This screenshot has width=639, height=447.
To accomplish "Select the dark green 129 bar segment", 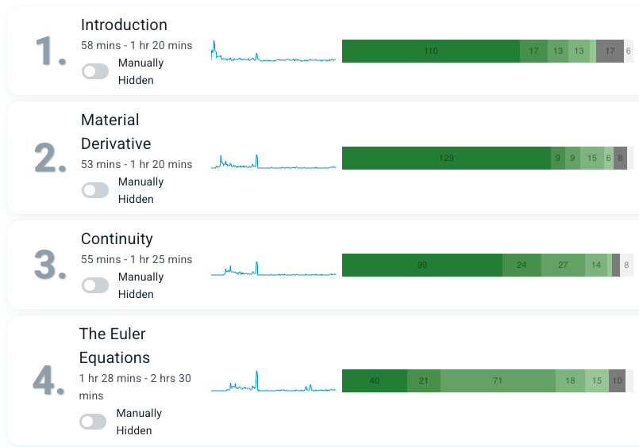I will 446,158.
